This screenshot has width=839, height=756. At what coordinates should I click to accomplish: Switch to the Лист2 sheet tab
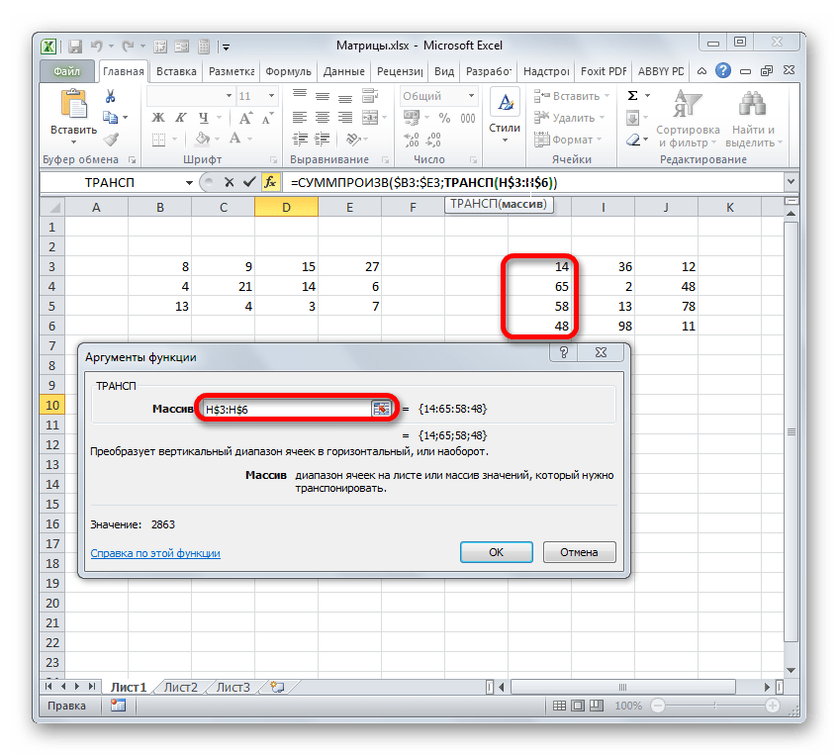(181, 687)
